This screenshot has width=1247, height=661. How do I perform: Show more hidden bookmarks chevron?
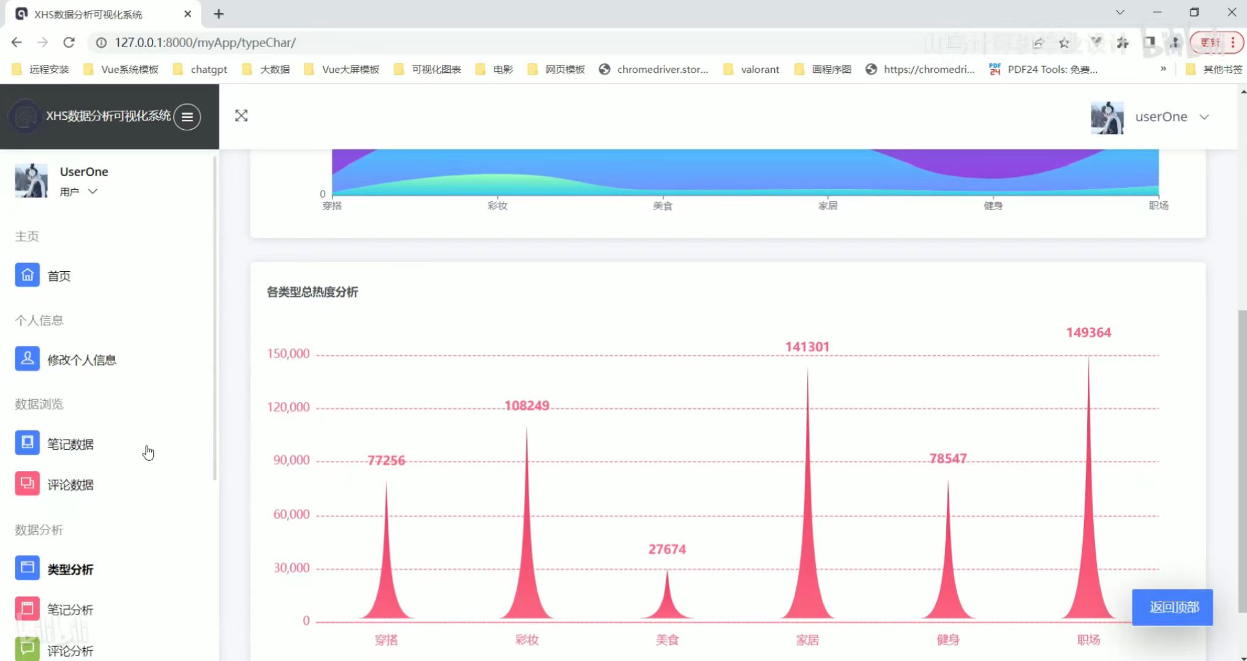tap(1163, 69)
